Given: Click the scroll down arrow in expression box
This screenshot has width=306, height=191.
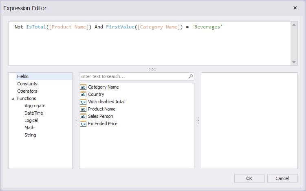Looking at the screenshot, I should click(294, 62).
